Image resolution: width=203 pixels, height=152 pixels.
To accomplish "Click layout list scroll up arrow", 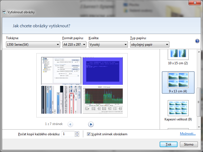I will point(199,52).
